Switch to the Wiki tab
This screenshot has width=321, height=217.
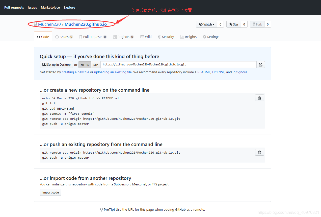coord(146,37)
